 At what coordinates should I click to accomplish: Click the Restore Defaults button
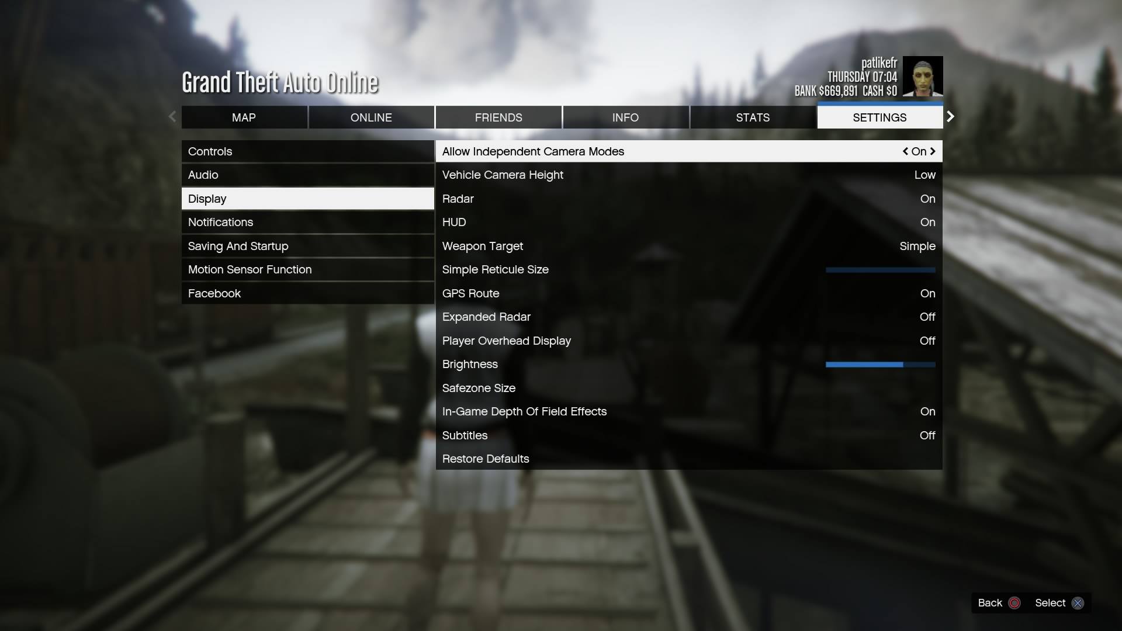click(484, 459)
